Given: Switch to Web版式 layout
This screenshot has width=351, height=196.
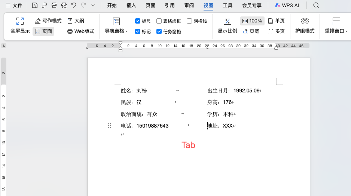Looking at the screenshot, I should (x=80, y=31).
